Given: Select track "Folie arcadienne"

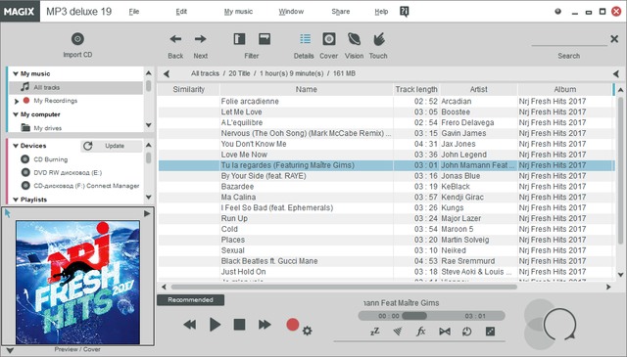Looking at the screenshot, I should pos(250,102).
